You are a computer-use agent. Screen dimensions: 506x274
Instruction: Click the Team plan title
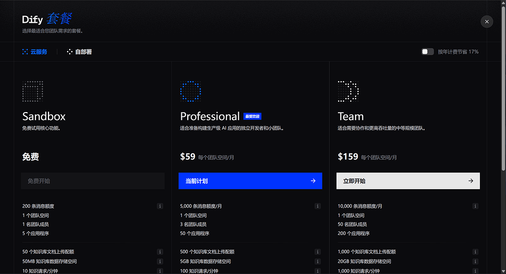coord(351,116)
